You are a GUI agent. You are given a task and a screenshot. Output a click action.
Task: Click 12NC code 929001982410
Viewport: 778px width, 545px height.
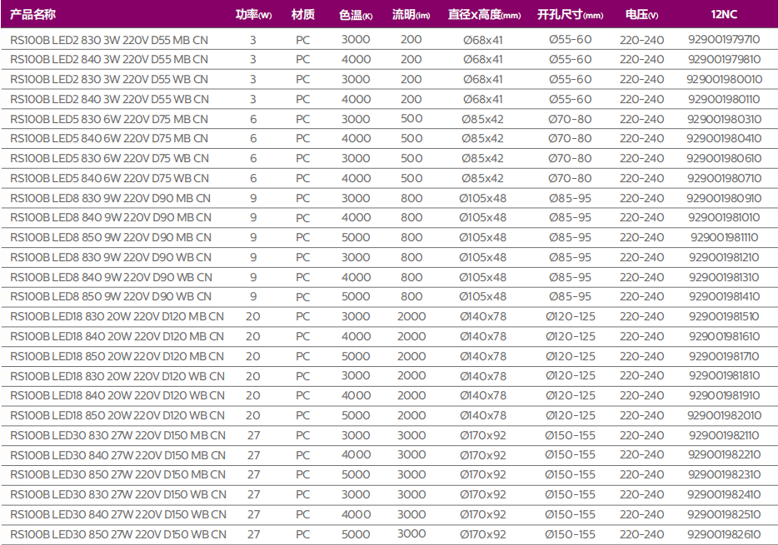click(724, 494)
